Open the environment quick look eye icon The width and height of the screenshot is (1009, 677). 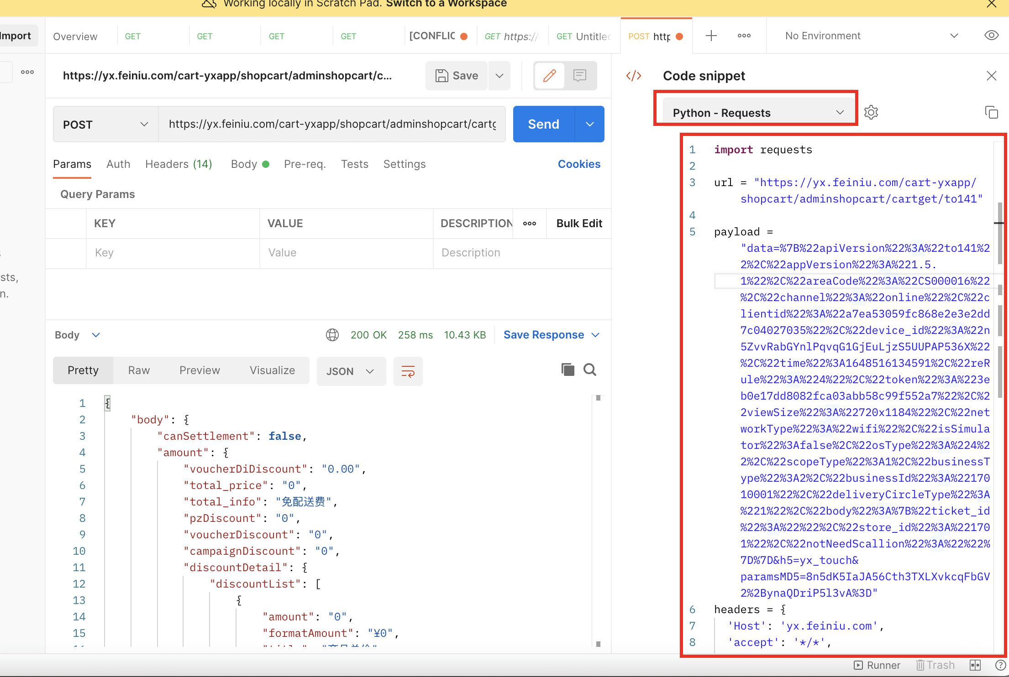click(x=991, y=36)
